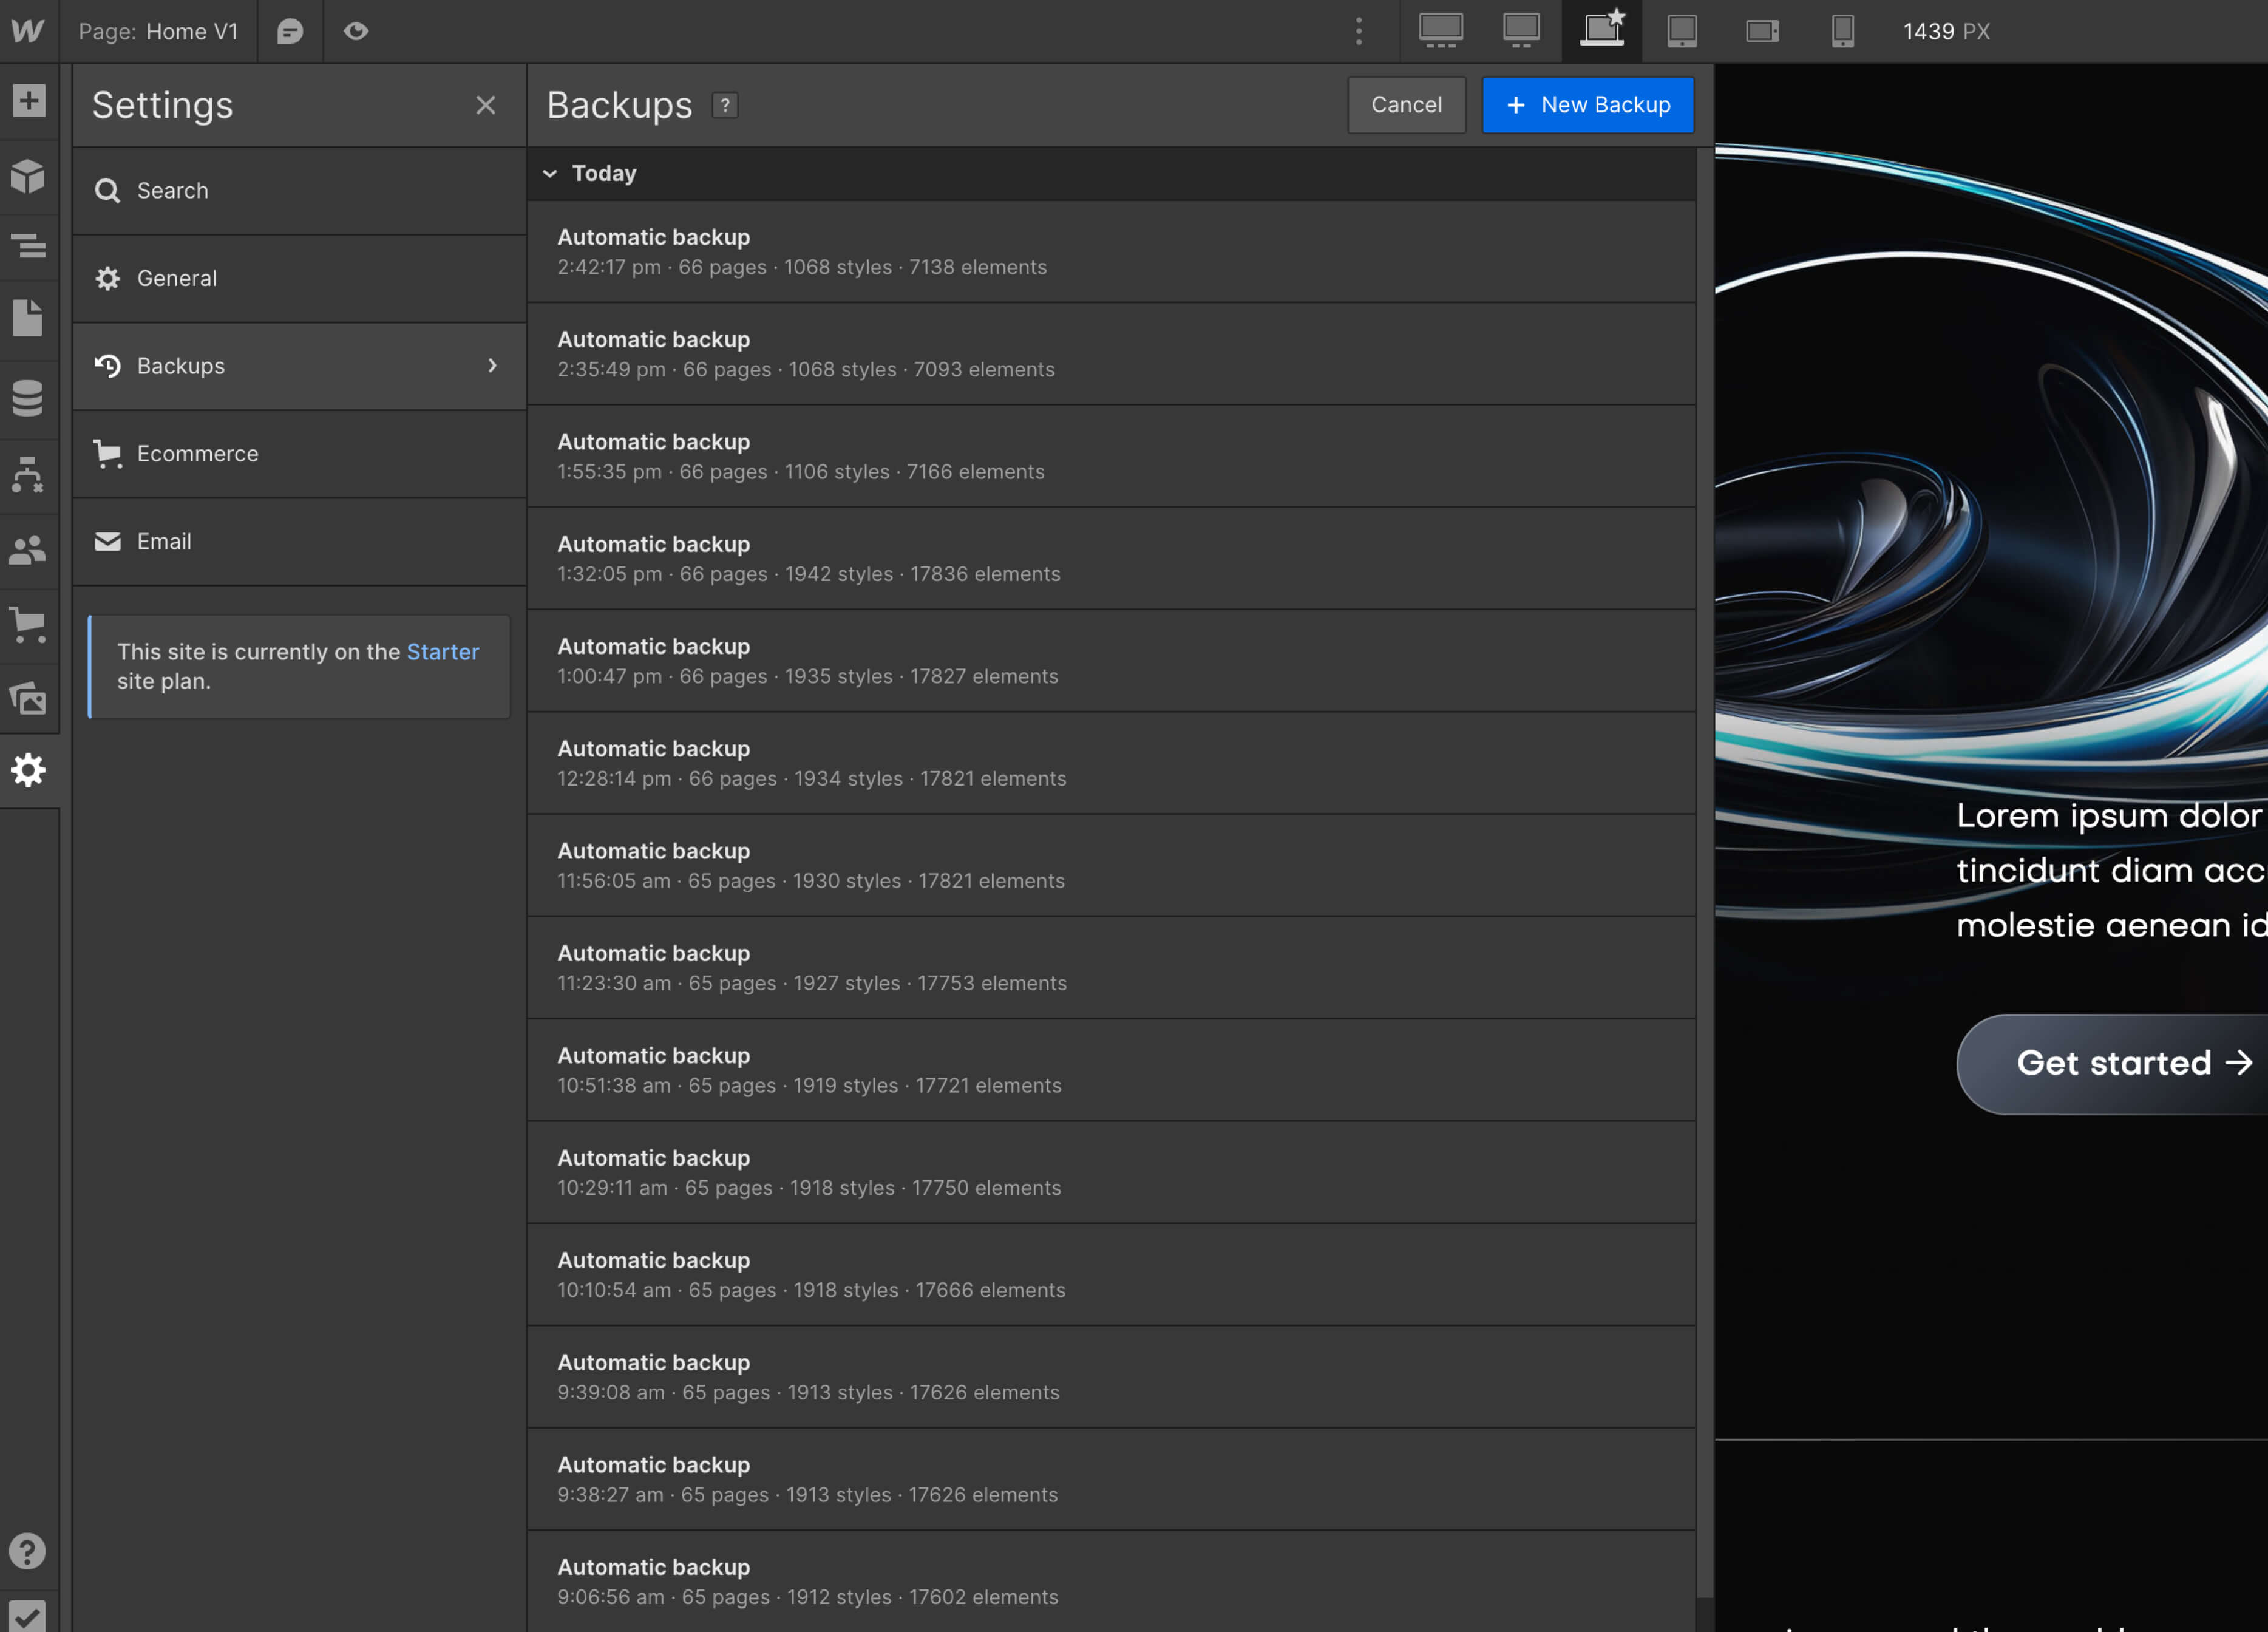The height and width of the screenshot is (1632, 2268).
Task: Open the Add Elements panel
Action: click(29, 100)
